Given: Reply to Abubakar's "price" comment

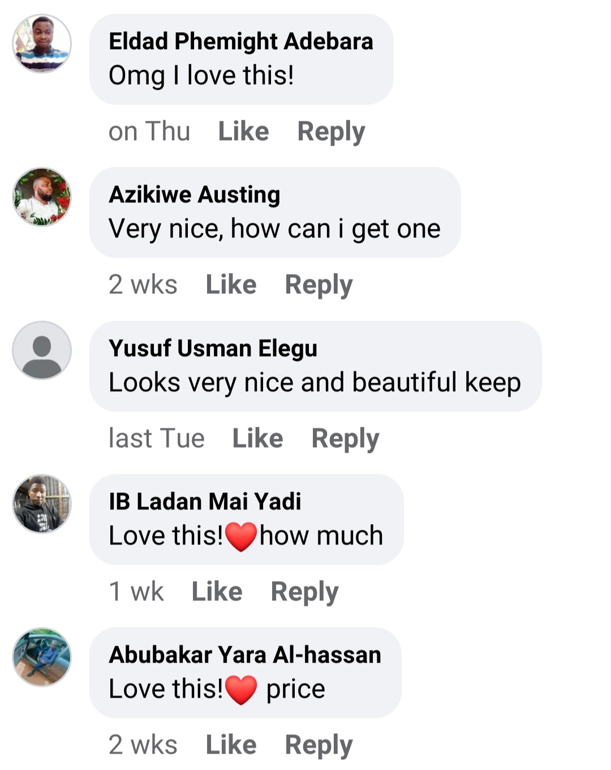Looking at the screenshot, I should pos(319,745).
